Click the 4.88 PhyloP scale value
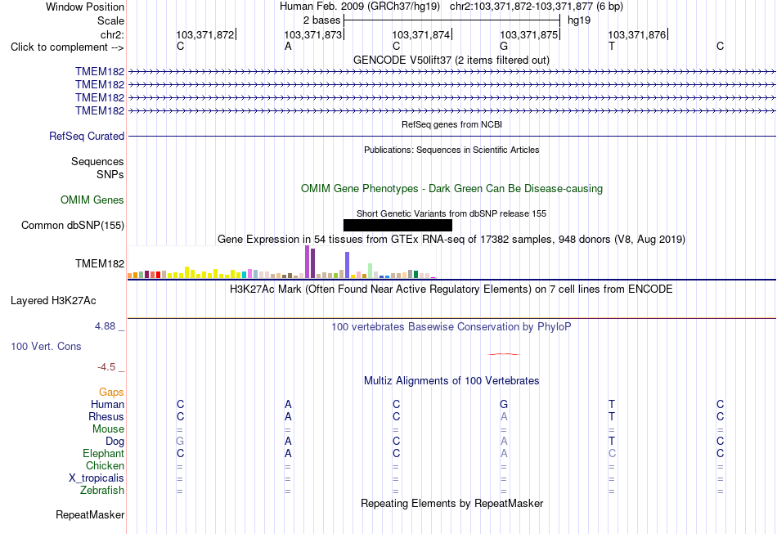This screenshot has width=777, height=534. pos(105,326)
